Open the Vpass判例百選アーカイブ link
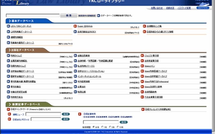 pyautogui.click(x=156, y=71)
